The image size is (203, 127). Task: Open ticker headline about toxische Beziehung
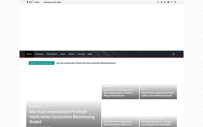[x=86, y=63]
